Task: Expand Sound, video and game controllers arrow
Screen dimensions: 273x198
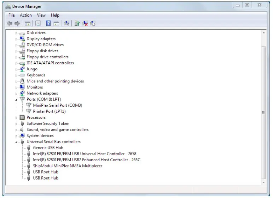Action: (x=16, y=130)
